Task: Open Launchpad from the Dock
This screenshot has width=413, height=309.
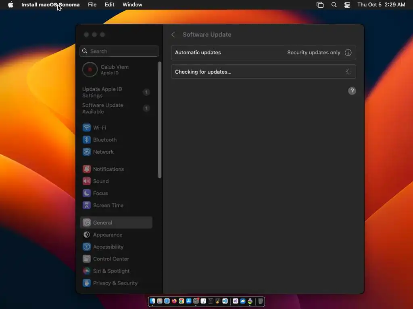Action: tap(160, 301)
